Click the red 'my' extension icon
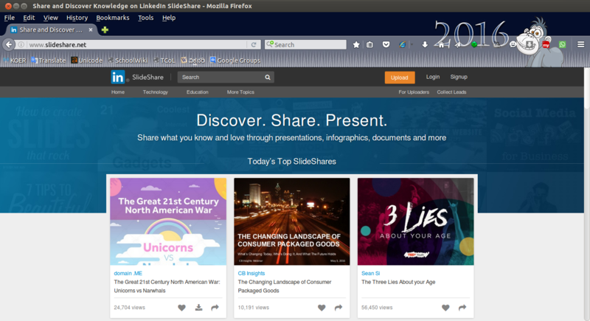 (546, 45)
